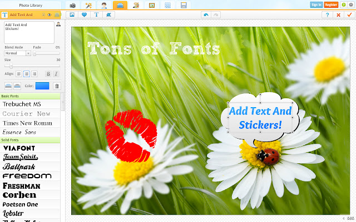The width and height of the screenshot is (356, 222).
Task: Select the blue shape tool icon
Action: point(109,15)
